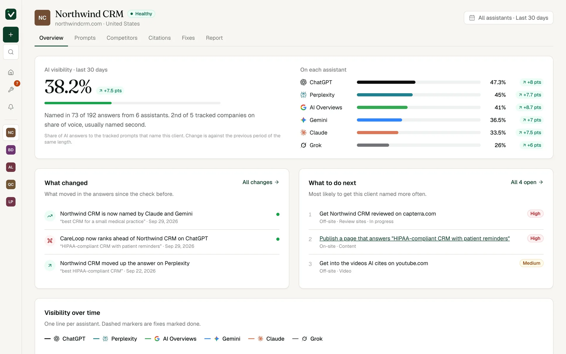
Task: Select the NC client in sidebar
Action: coord(11,132)
